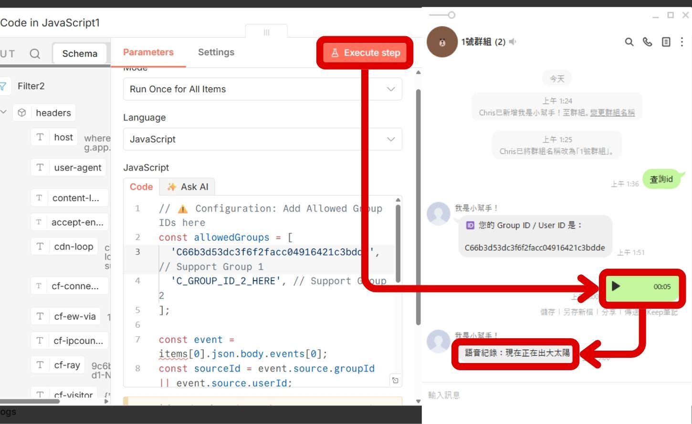
Task: Click the search magnifier in the input panel
Action: click(x=35, y=54)
